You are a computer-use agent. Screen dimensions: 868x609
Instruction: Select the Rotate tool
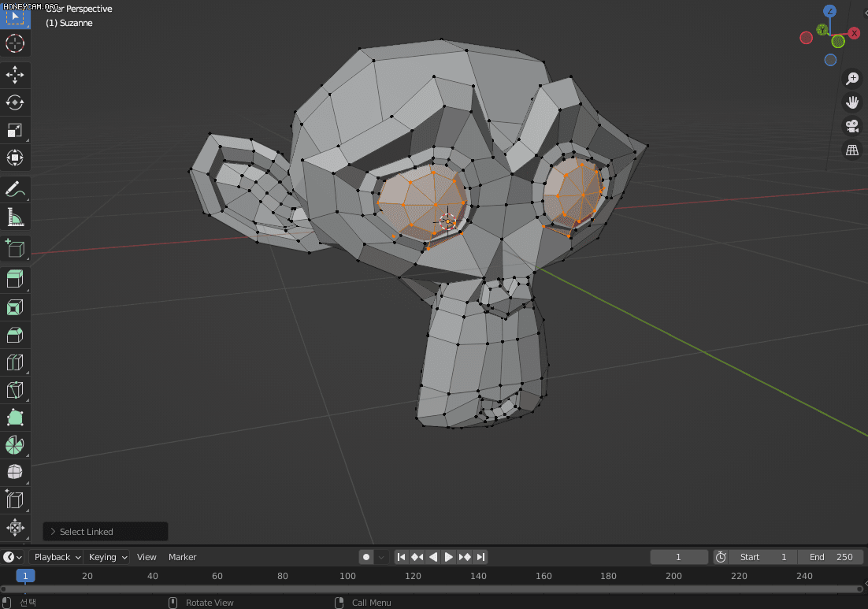[15, 102]
